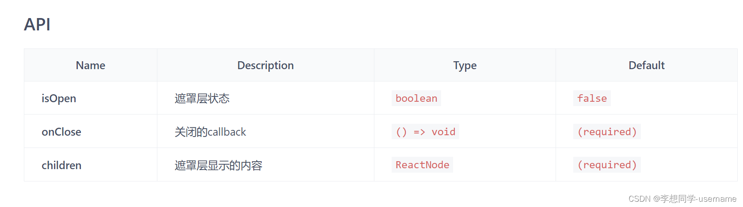Click the (required) tag in children row
The width and height of the screenshot is (743, 207).
click(x=607, y=165)
